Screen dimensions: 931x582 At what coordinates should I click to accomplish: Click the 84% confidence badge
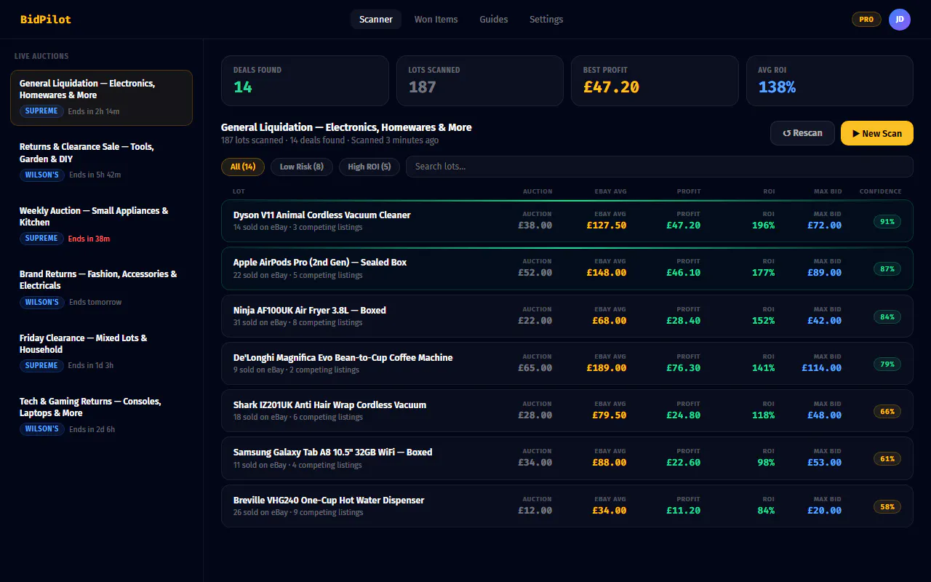click(887, 316)
